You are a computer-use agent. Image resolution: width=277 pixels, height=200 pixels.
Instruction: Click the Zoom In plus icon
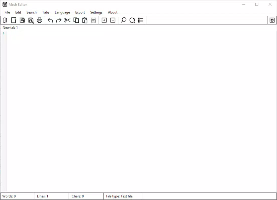104,20
